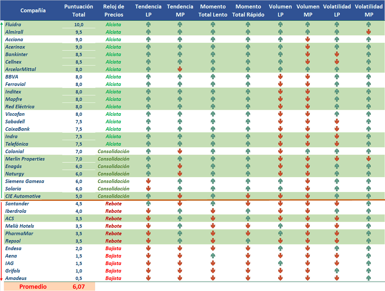
Task: Click Endesa's Volumen LP up arrow
Action: [x=280, y=248]
